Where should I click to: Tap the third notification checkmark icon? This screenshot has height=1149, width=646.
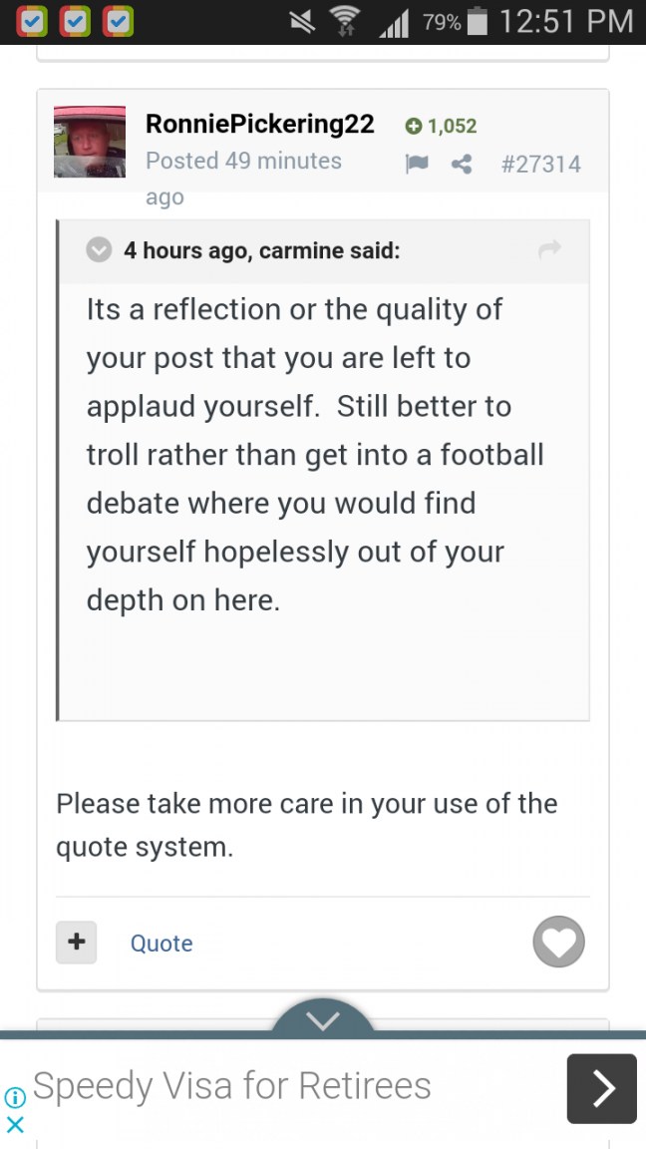tap(118, 22)
